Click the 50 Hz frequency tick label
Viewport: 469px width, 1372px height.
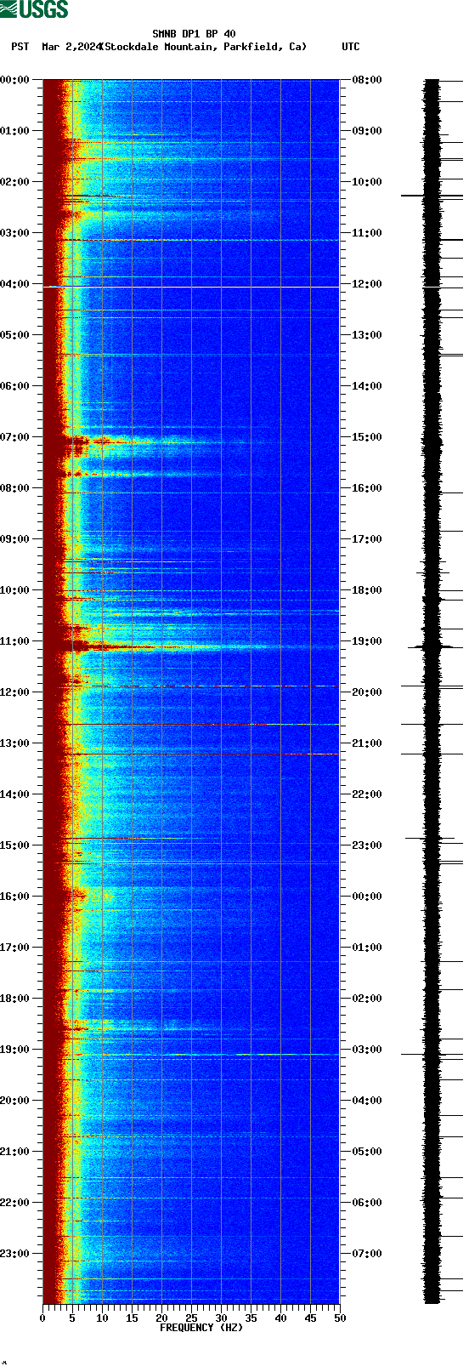[340, 1318]
